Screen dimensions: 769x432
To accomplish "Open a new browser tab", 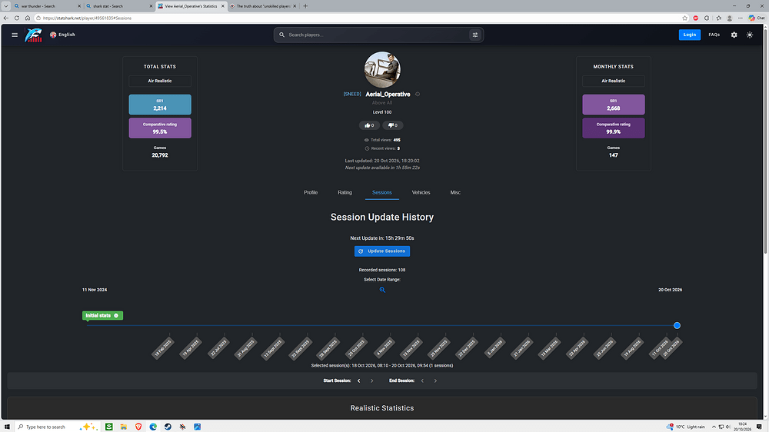I will click(305, 6).
